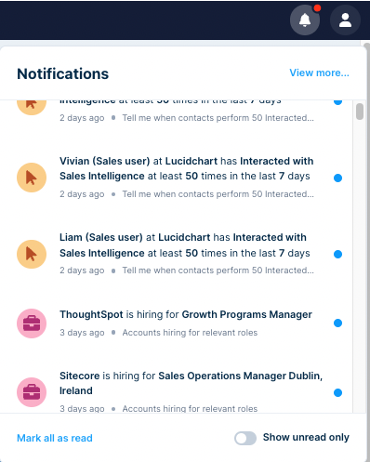
Task: Click unread dot on Sitecore notification
Action: 337,392
